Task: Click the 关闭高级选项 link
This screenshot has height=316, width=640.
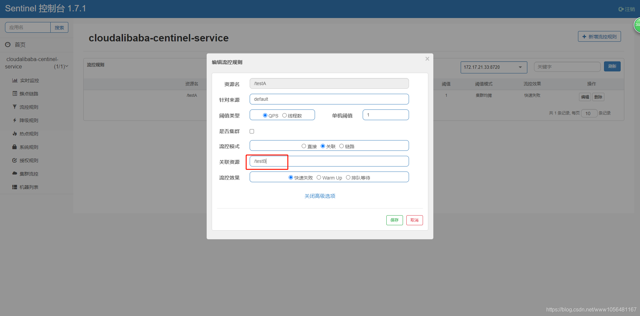Action: coord(320,196)
